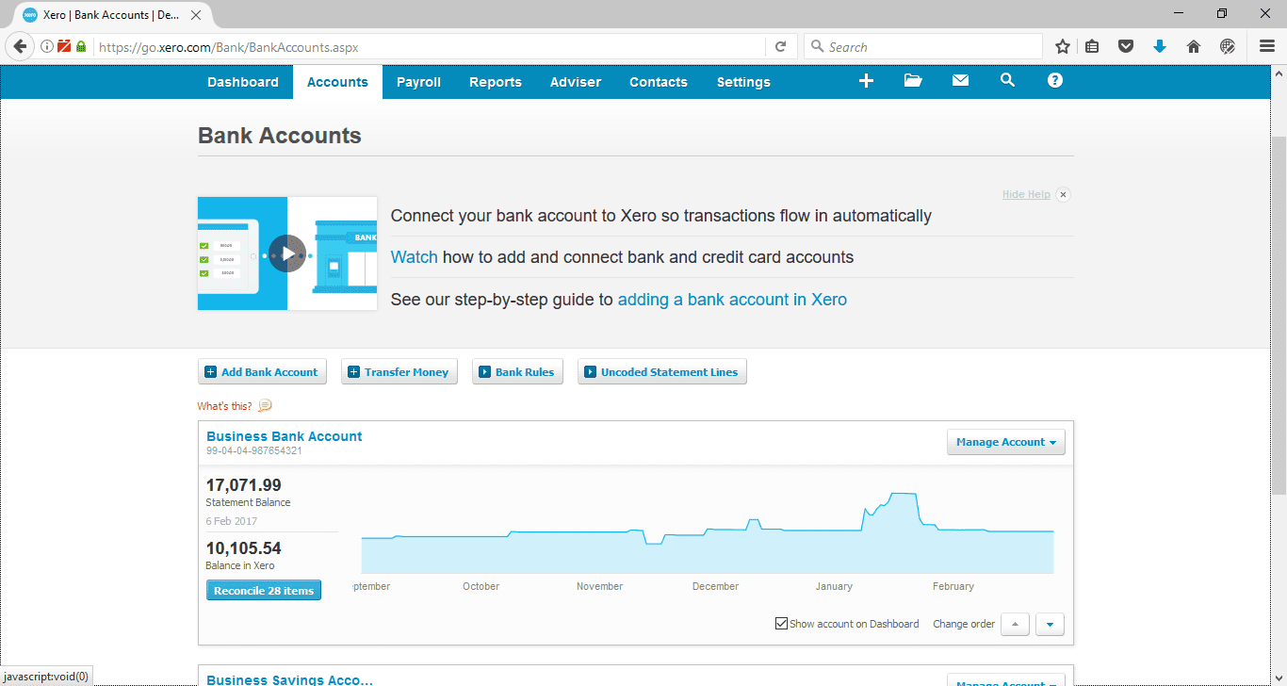Screen dimensions: 1287x686
Task: Click the Xero search magnifier icon
Action: click(1007, 81)
